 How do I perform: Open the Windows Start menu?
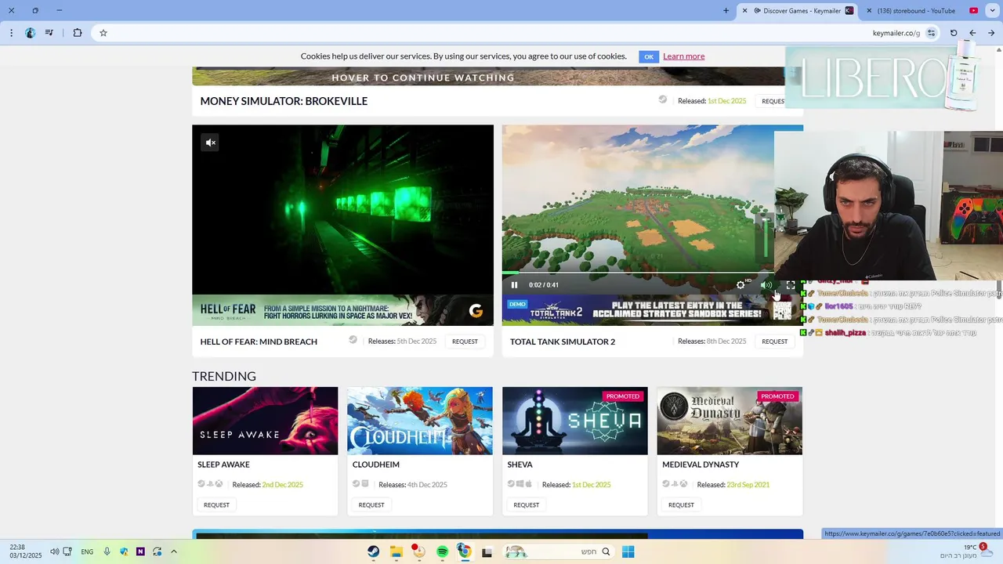[x=628, y=551]
